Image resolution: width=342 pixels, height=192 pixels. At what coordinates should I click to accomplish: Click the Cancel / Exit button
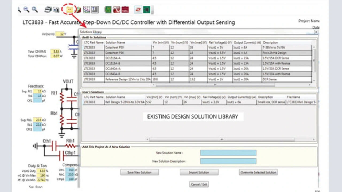coord(199,184)
